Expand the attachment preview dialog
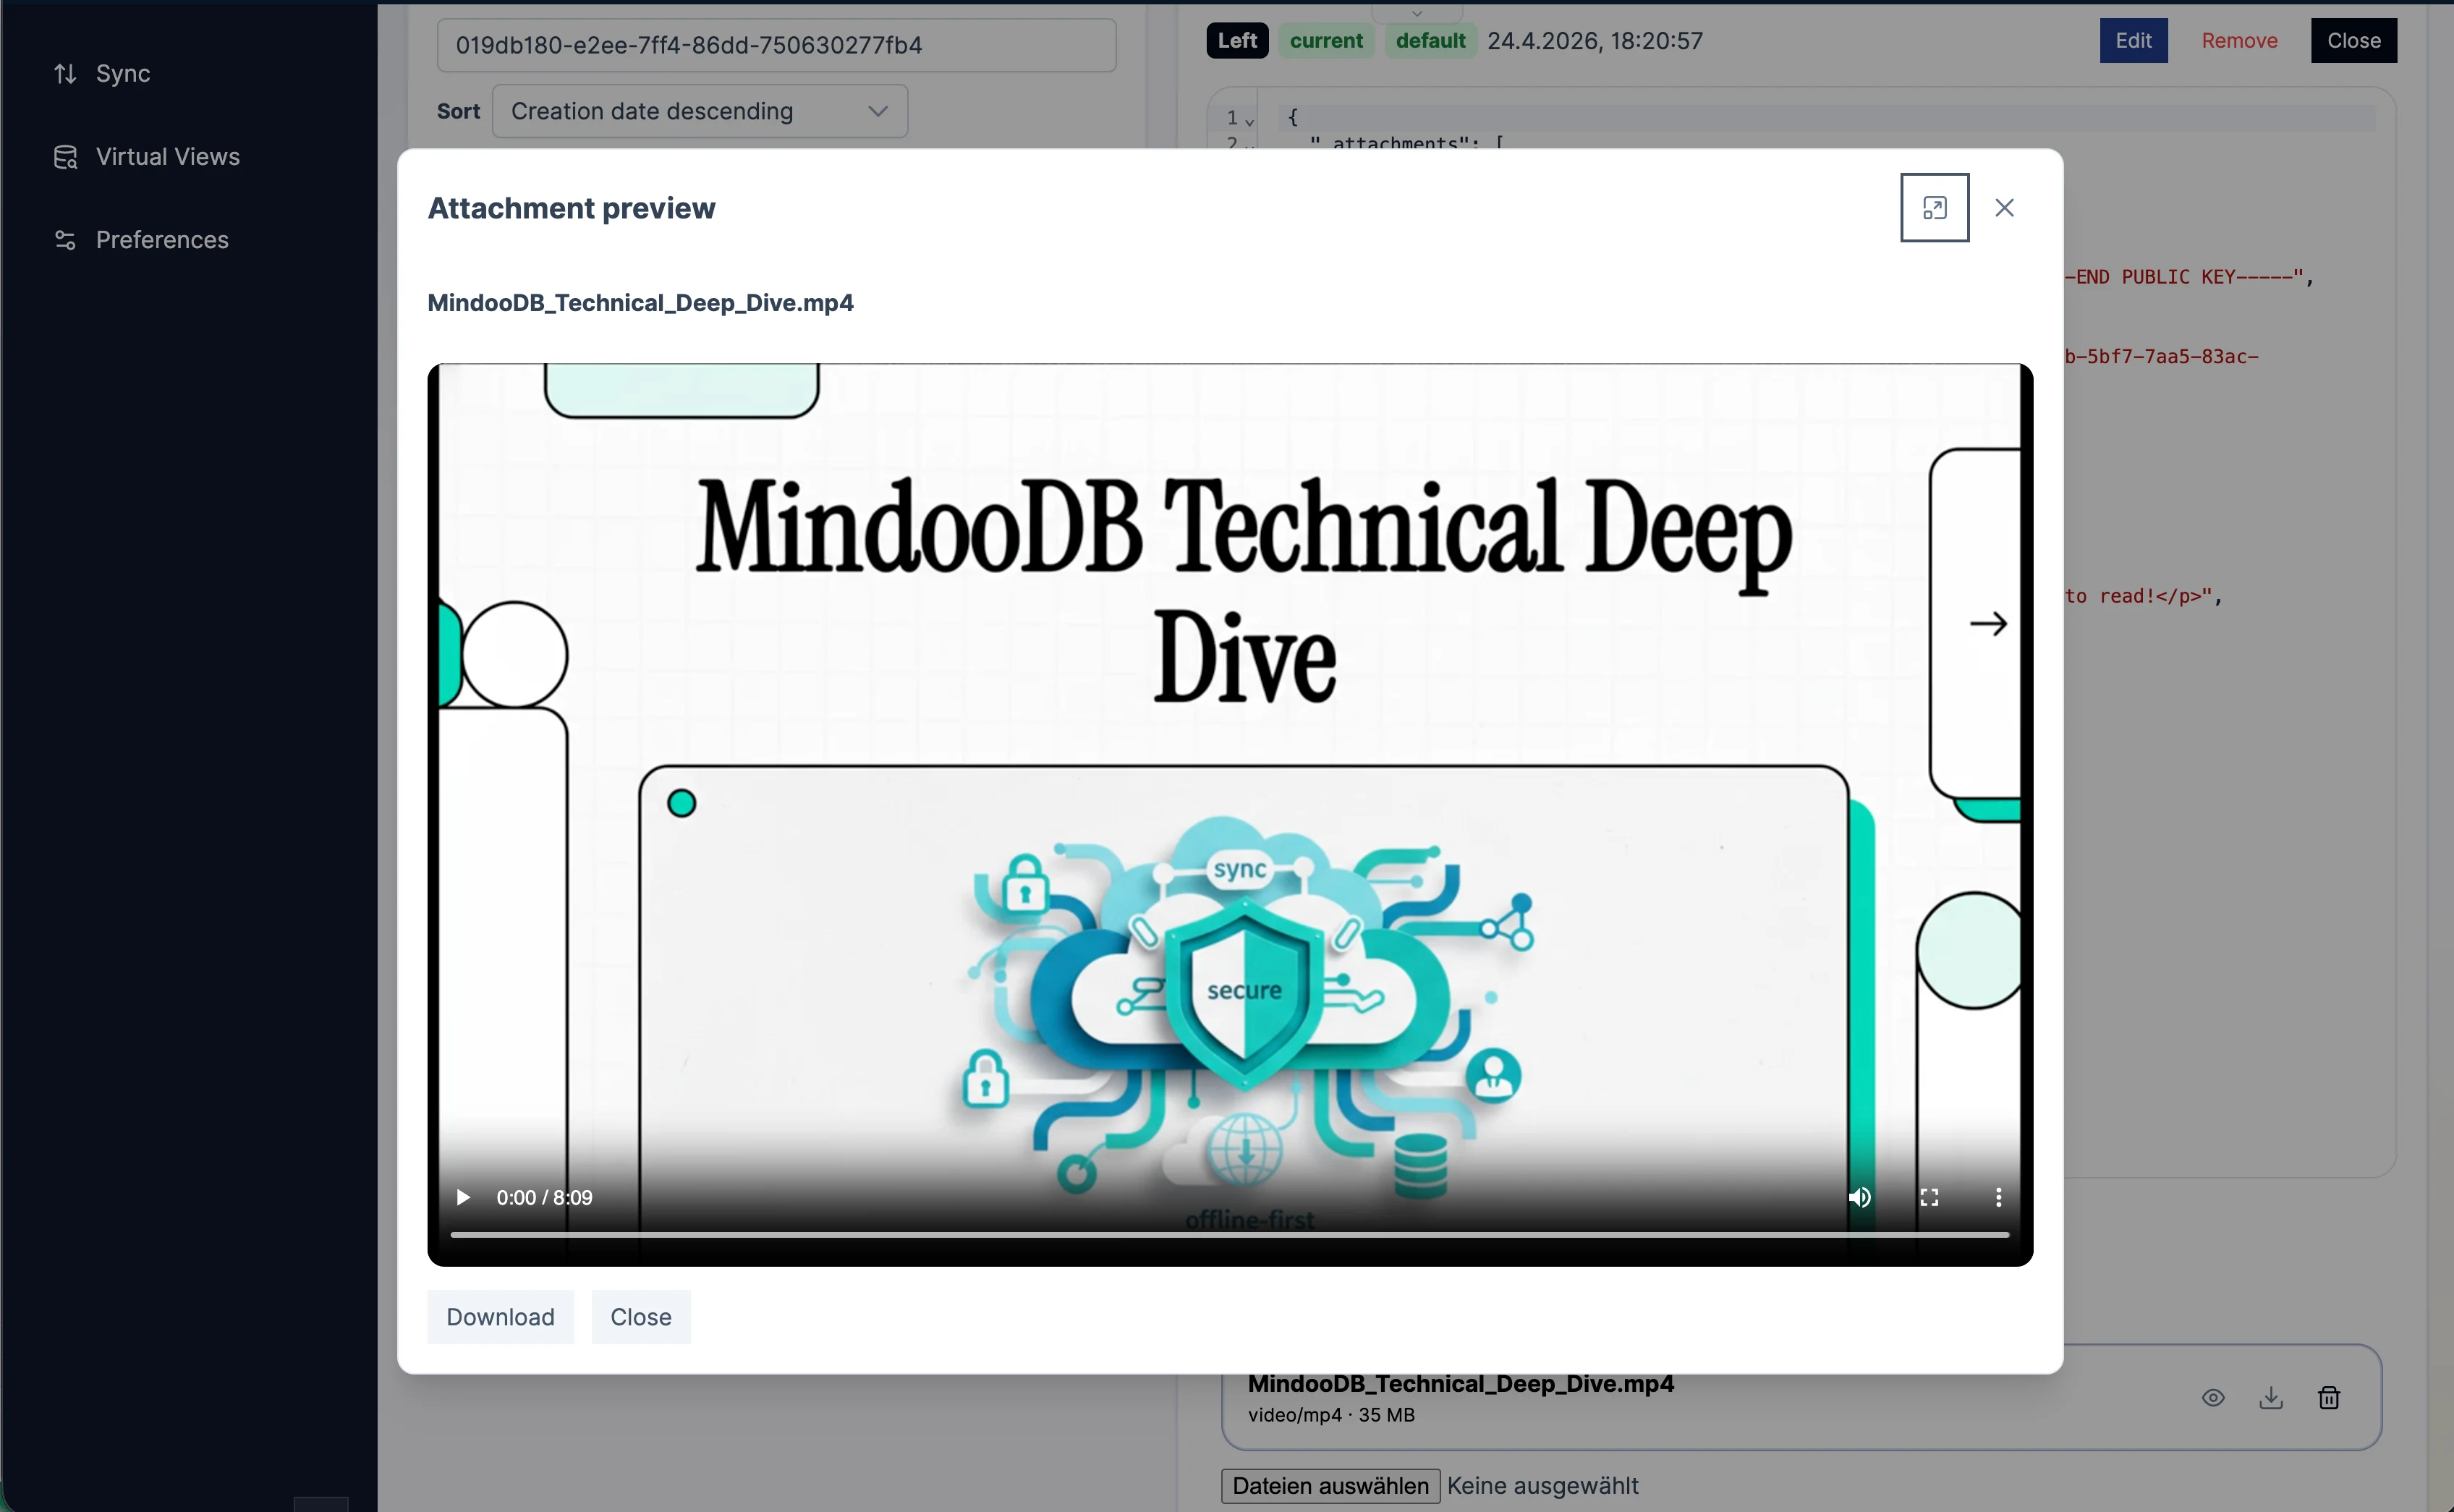Image resolution: width=2454 pixels, height=1512 pixels. pos(1934,208)
